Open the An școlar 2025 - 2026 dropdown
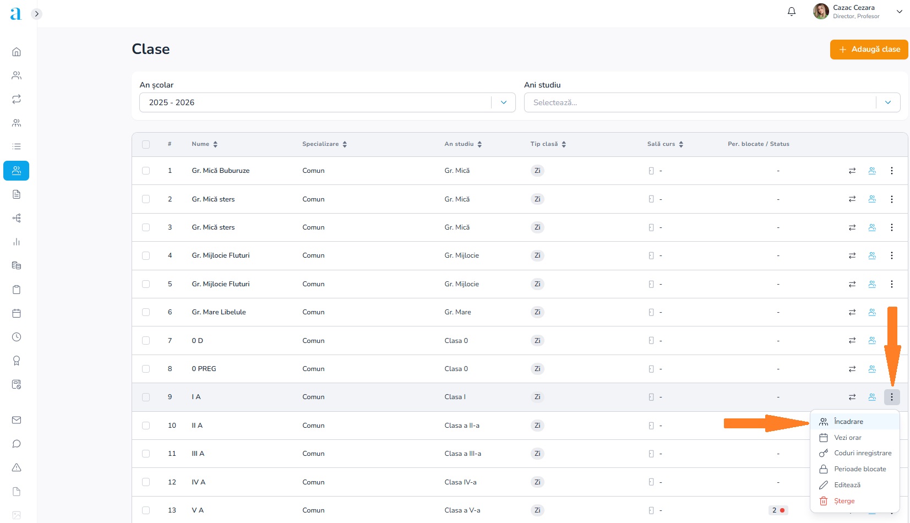The width and height of the screenshot is (910, 523). [327, 102]
